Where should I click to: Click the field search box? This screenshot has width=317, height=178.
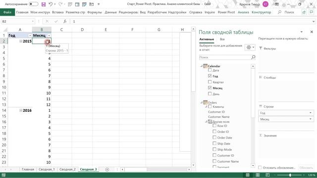[x=225, y=57]
